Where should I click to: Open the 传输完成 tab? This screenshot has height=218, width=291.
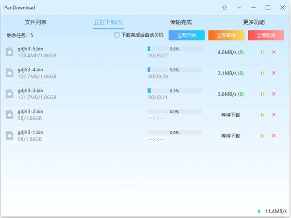(x=181, y=22)
